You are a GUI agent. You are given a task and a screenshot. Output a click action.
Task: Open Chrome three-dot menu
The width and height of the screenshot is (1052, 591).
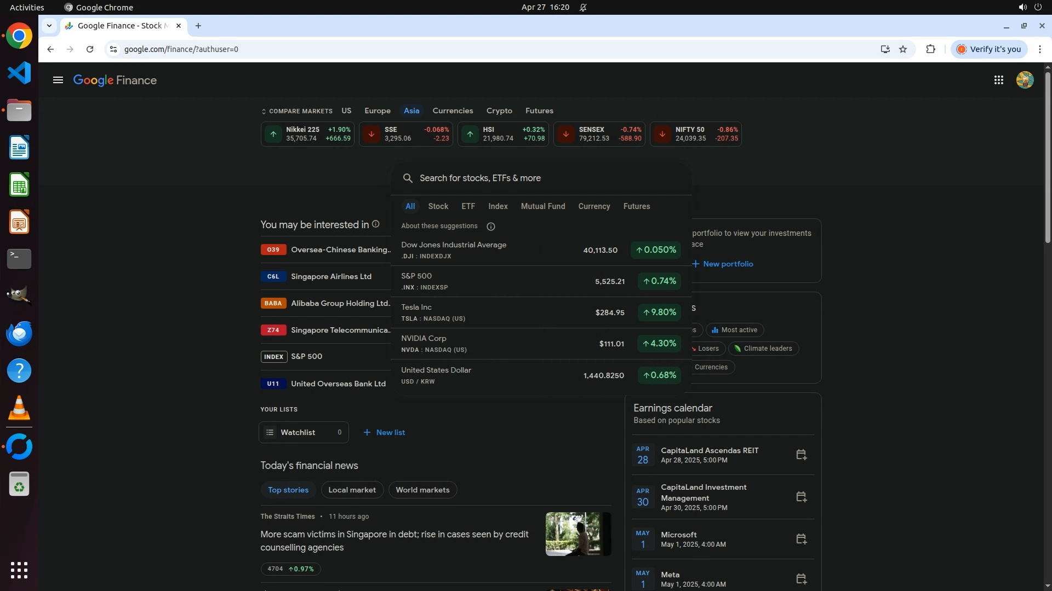[1039, 49]
